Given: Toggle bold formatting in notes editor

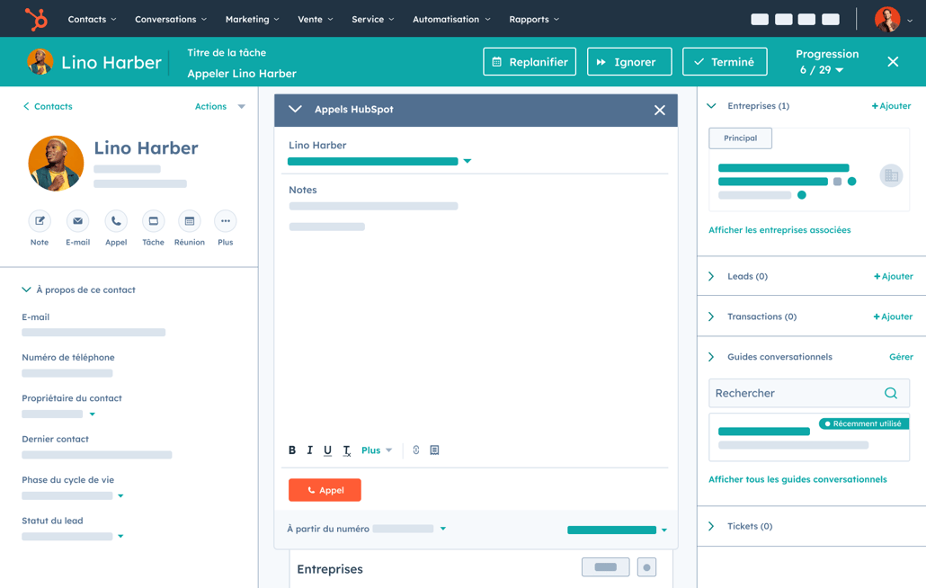Looking at the screenshot, I should 292,450.
